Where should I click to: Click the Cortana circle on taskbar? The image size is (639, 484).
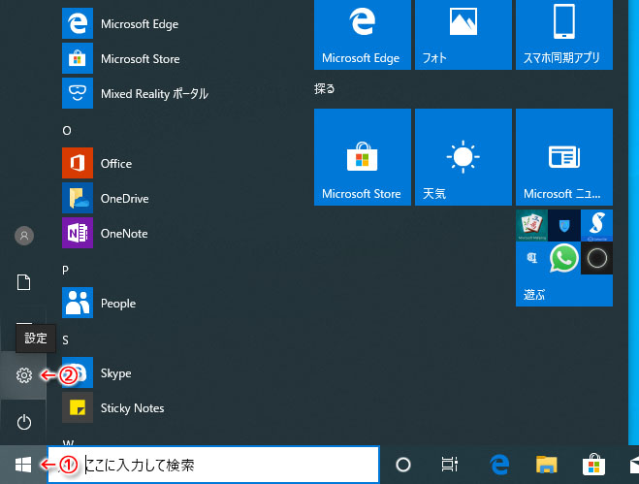[403, 465]
